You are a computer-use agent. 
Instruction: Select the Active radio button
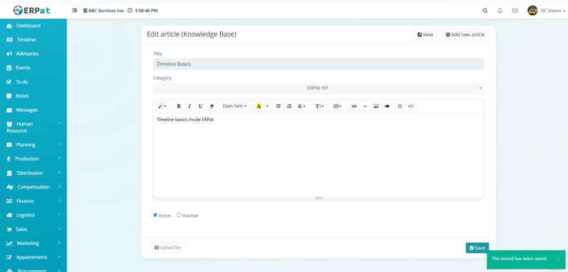pyautogui.click(x=155, y=215)
